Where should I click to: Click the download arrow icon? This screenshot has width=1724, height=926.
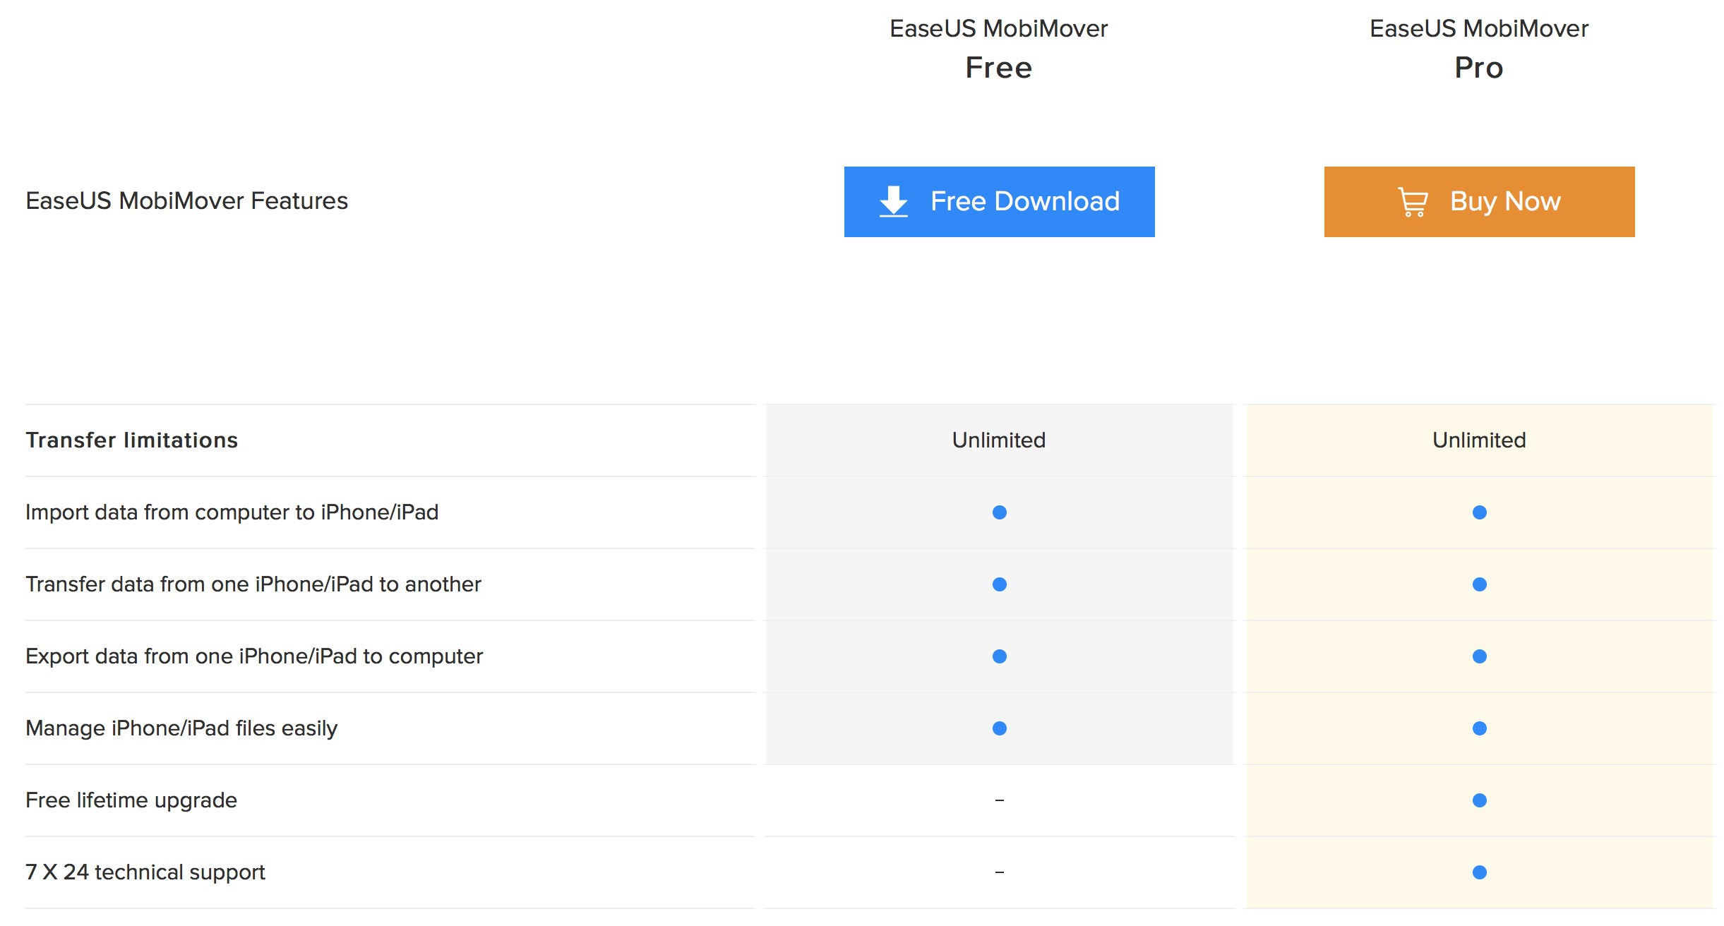893,201
